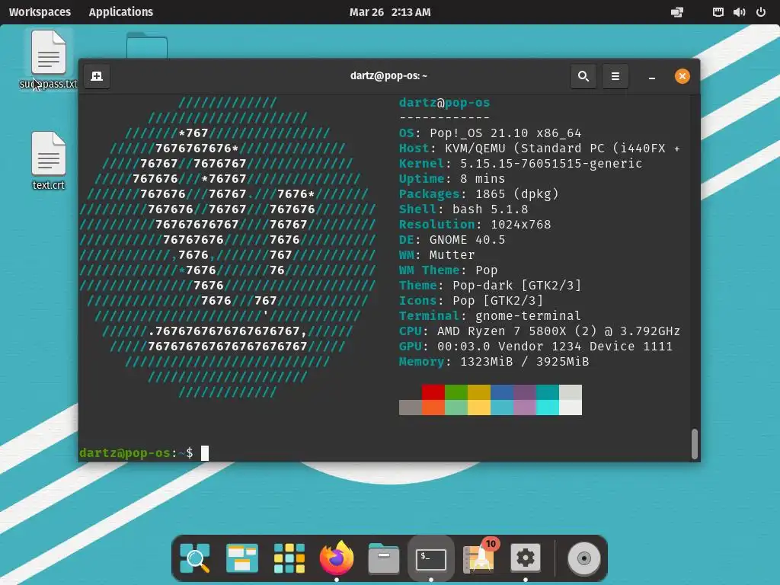This screenshot has height=585, width=780.
Task: Click the Theme: Pop-dark [GTK2/3] line
Action: [x=490, y=286]
